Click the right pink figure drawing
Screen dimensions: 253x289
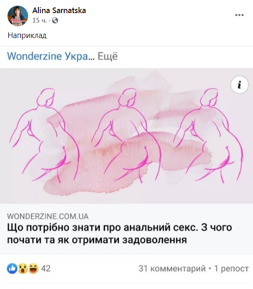pyautogui.click(x=208, y=136)
